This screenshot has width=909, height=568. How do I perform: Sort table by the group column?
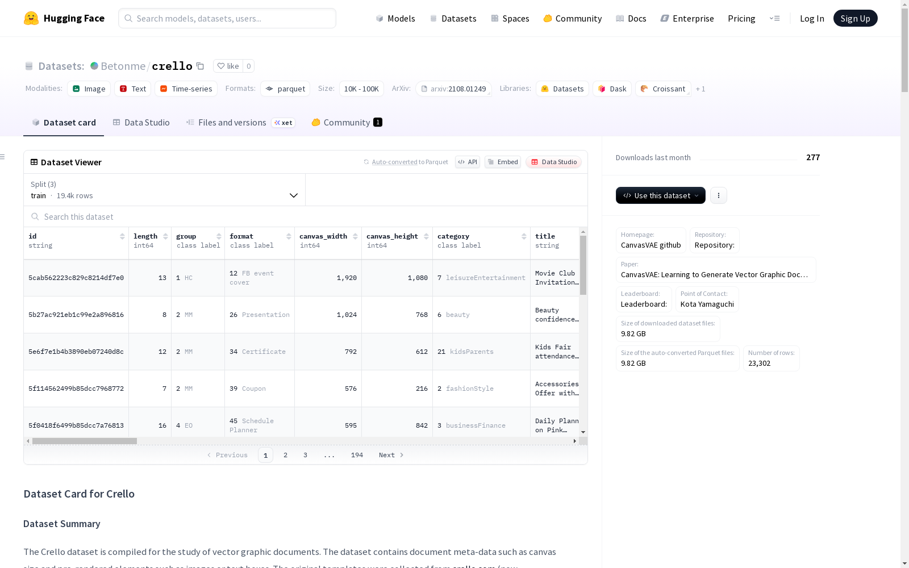click(219, 236)
